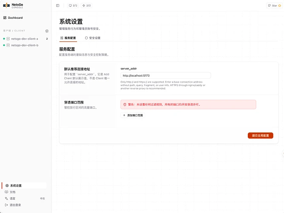This screenshot has width=284, height=213.
Task: Click server icon of netsgo-dev-client-b
Action: tap(8, 45)
